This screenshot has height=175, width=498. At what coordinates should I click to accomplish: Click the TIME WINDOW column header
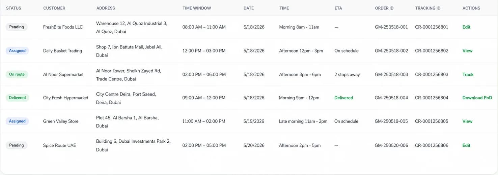click(x=197, y=8)
